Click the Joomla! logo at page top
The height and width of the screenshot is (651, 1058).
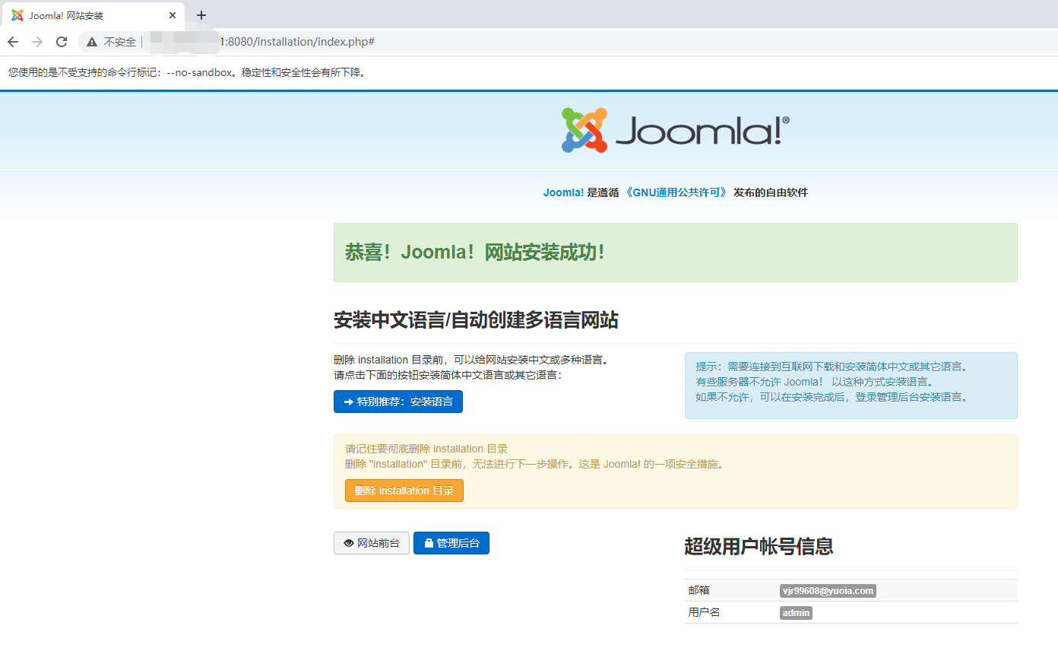click(x=674, y=129)
